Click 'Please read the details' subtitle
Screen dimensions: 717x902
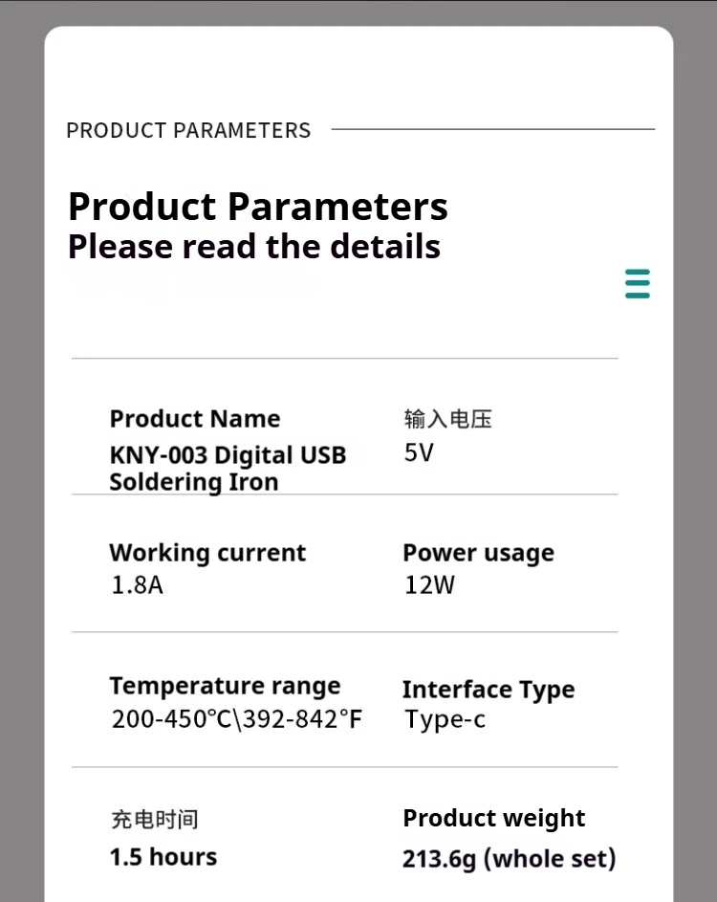(x=254, y=247)
